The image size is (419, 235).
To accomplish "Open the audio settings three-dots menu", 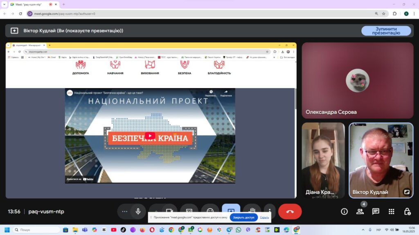I will coord(124,211).
